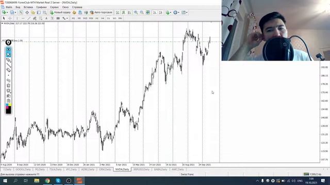Expand the periods clock dropdown
Viewport: 330px width, 185px height.
[179, 12]
